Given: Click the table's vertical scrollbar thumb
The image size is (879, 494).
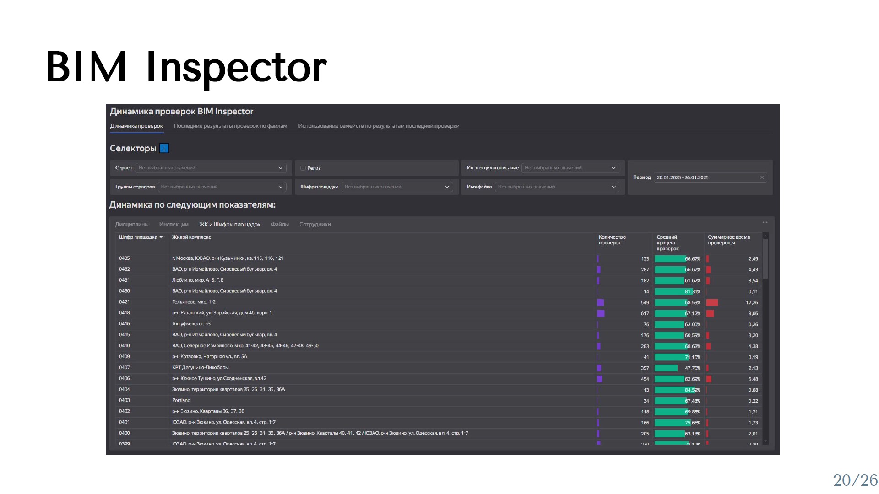Looking at the screenshot, I should [765, 258].
